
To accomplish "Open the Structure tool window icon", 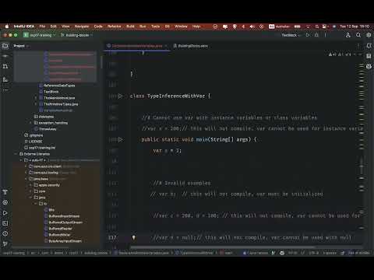I will [5, 79].
